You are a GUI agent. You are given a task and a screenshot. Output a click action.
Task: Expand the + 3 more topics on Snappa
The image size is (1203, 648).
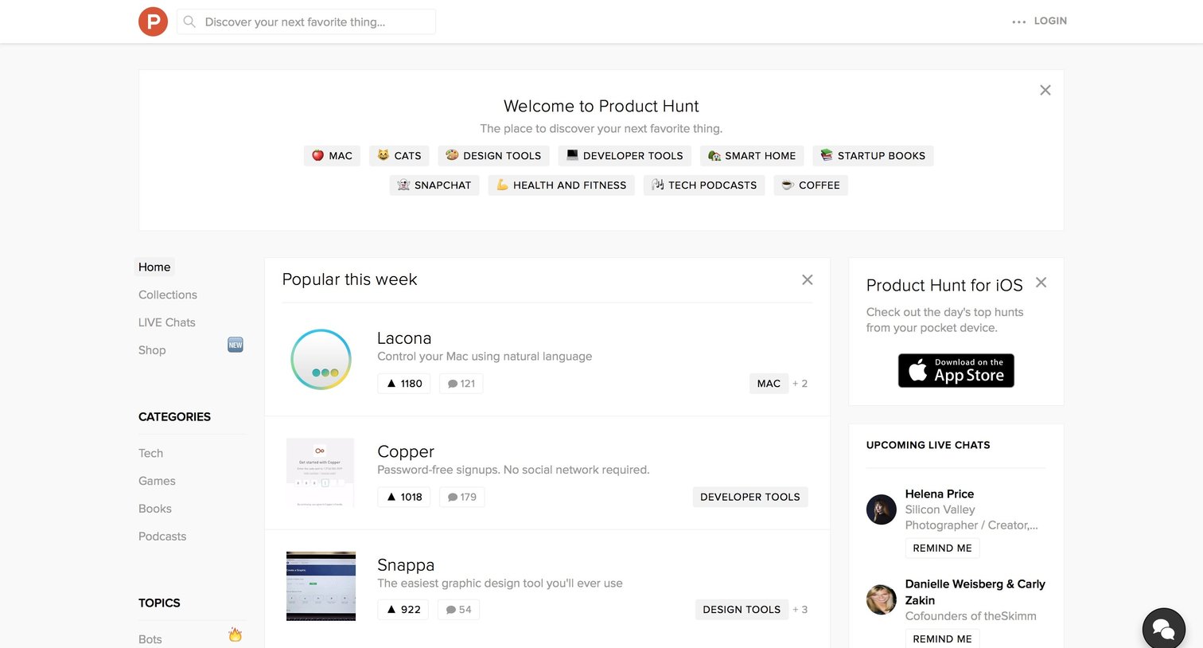[800, 610]
